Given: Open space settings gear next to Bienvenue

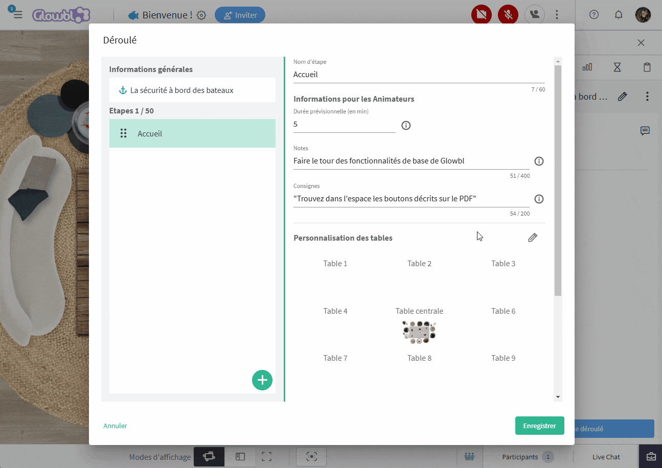Looking at the screenshot, I should pos(201,15).
